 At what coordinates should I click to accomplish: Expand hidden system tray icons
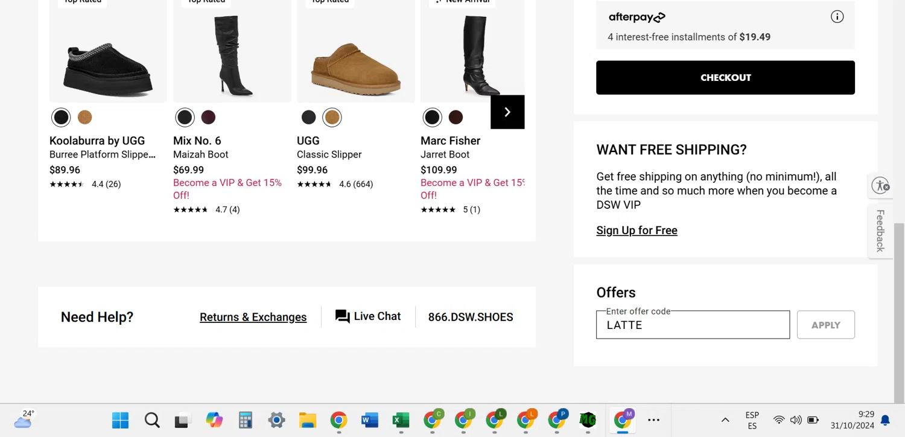coord(725,420)
